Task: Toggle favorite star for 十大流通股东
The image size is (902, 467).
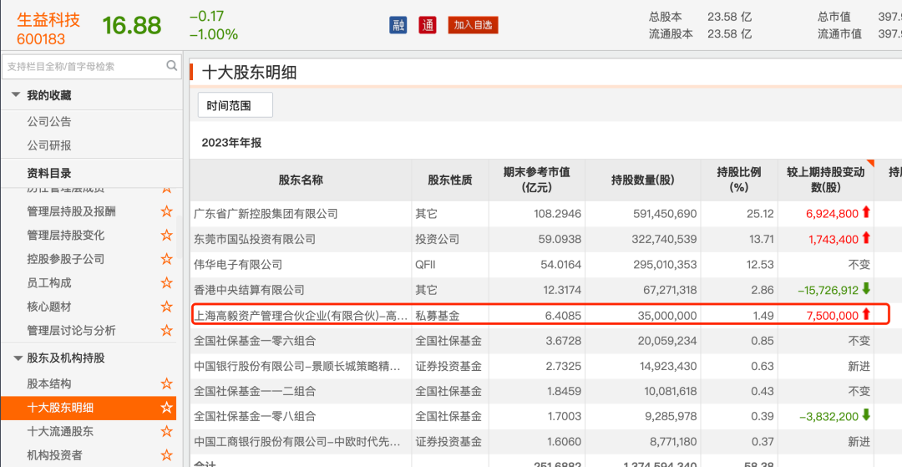Action: 167,432
